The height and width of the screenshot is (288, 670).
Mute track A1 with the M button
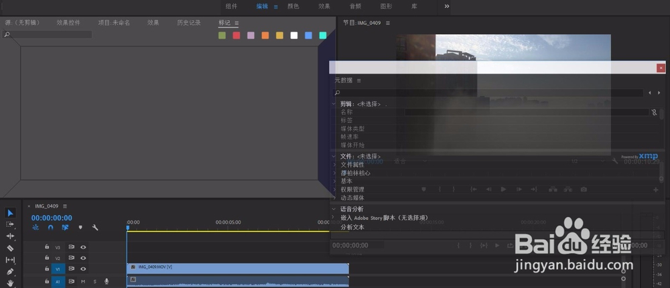click(83, 281)
